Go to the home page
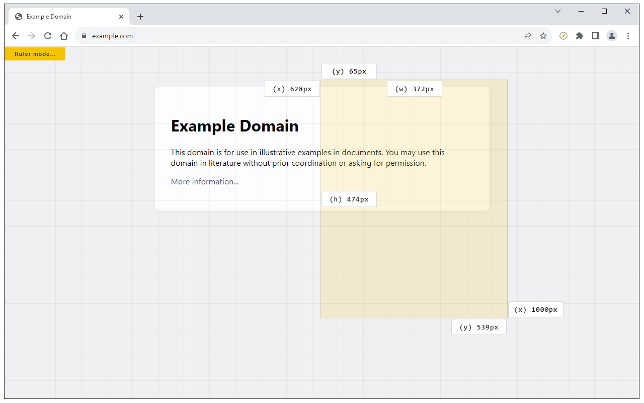This screenshot has height=403, width=644. tap(64, 36)
